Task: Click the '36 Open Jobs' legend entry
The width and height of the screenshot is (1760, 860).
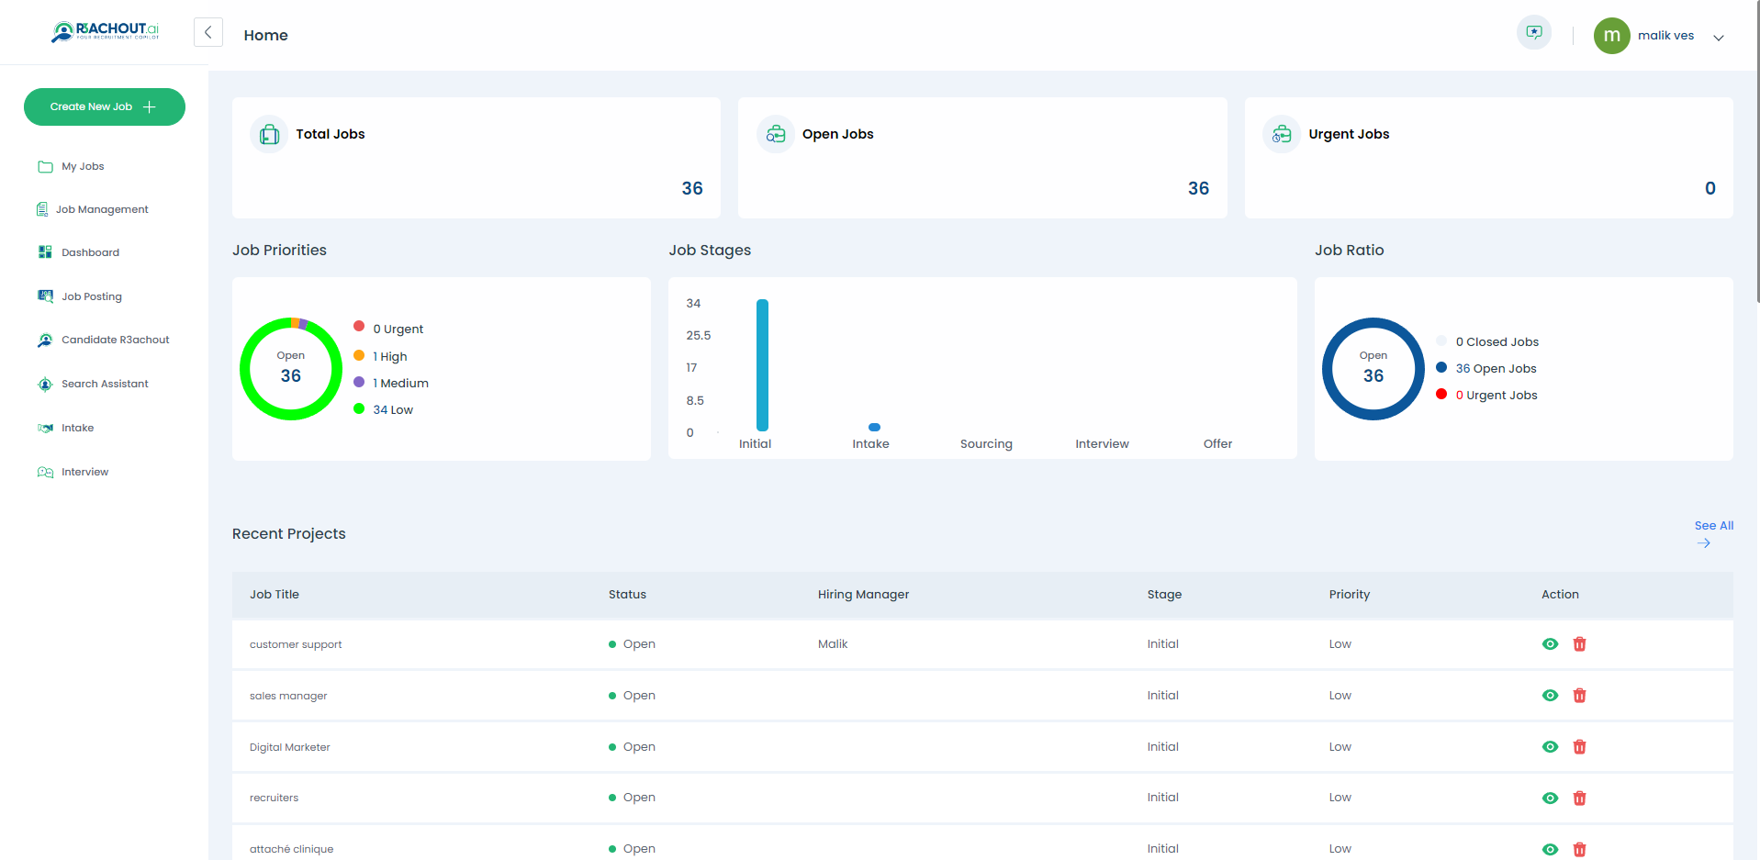Action: 1496,368
